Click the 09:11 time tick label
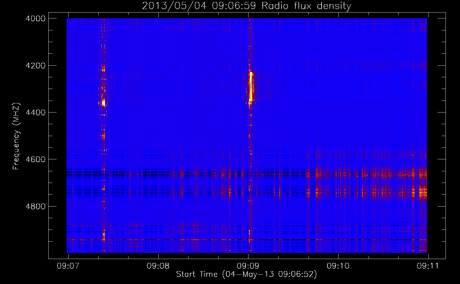 pyautogui.click(x=428, y=266)
